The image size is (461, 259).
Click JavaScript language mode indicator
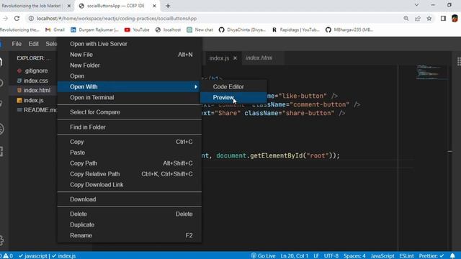[382, 256]
